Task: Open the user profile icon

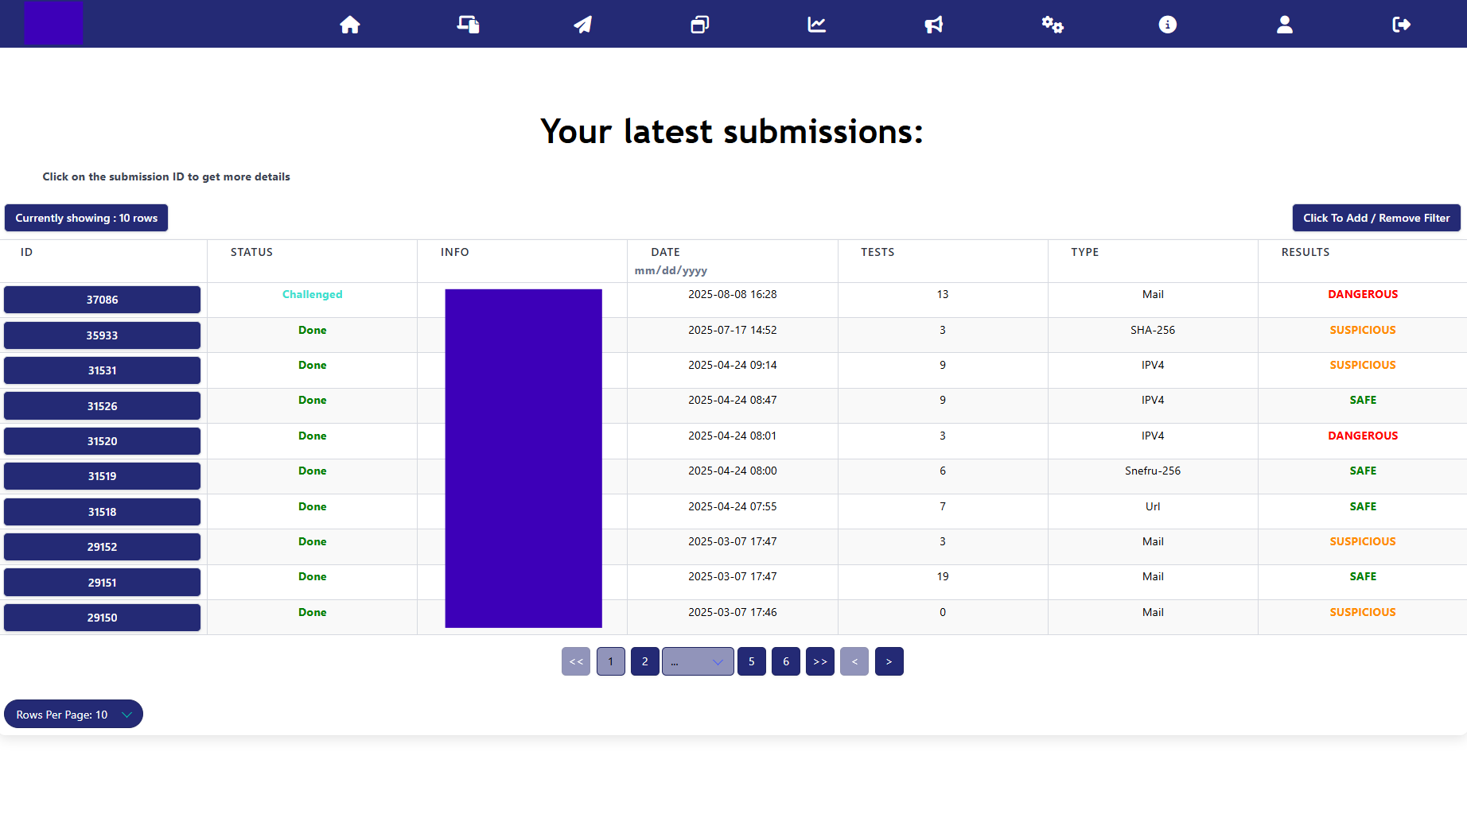Action: [x=1285, y=25]
